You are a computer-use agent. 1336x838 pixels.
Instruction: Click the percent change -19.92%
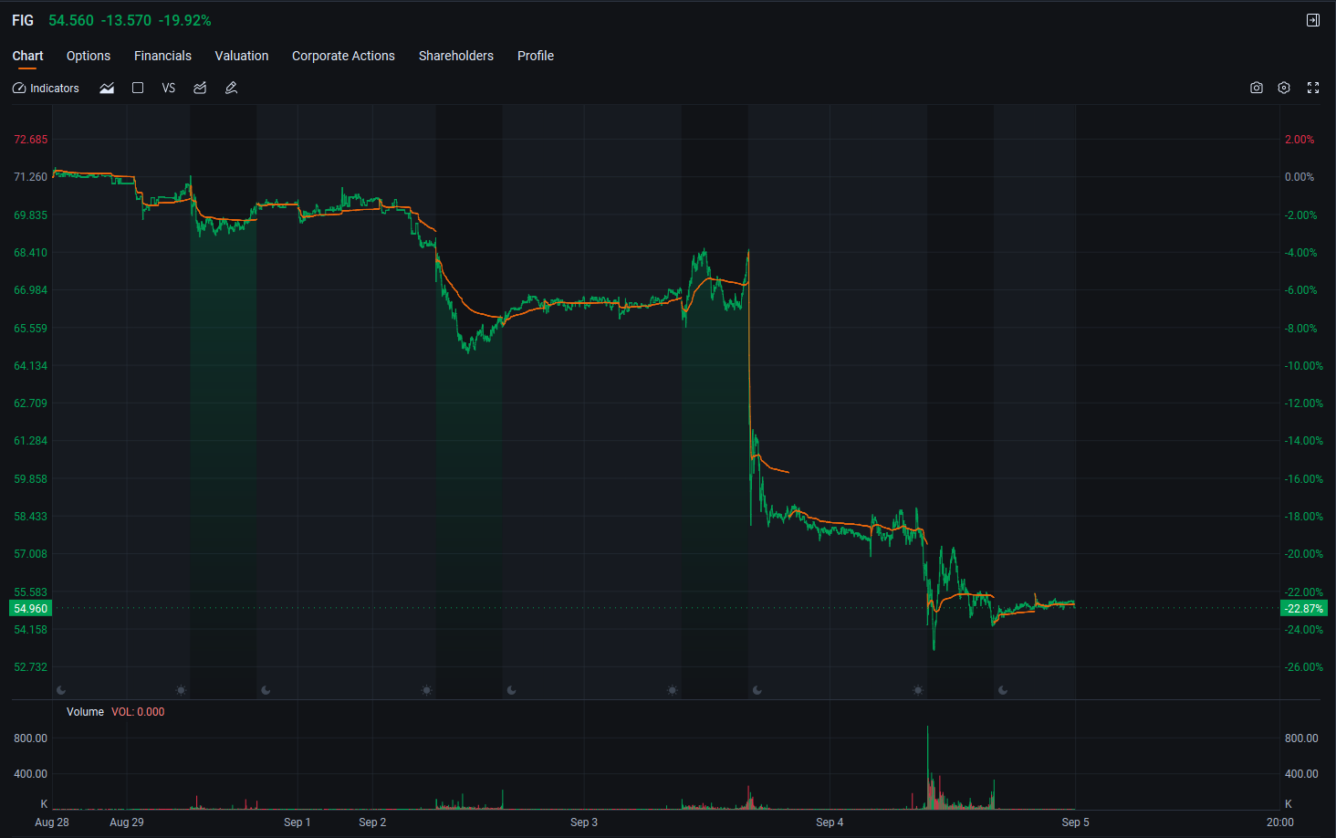pyautogui.click(x=185, y=20)
